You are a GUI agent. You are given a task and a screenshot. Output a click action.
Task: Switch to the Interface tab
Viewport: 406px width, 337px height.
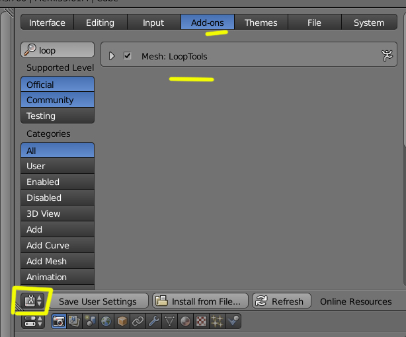pyautogui.click(x=47, y=22)
